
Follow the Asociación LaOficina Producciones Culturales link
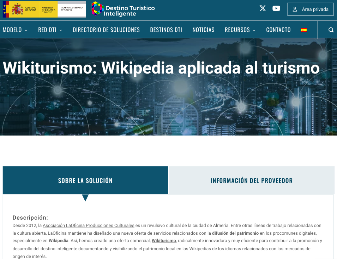click(x=88, y=225)
